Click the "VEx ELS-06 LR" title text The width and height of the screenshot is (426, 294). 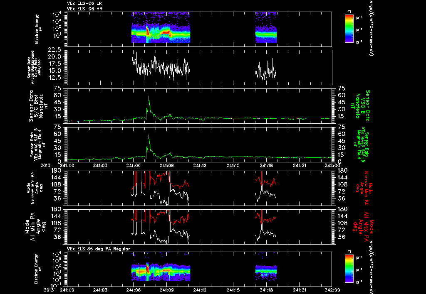point(84,3)
